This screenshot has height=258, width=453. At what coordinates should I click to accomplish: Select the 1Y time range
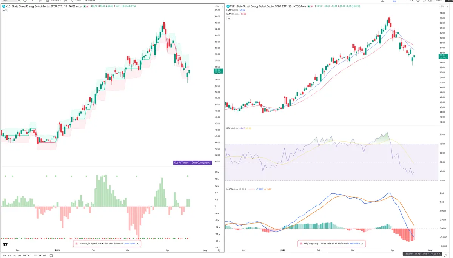pos(35,256)
